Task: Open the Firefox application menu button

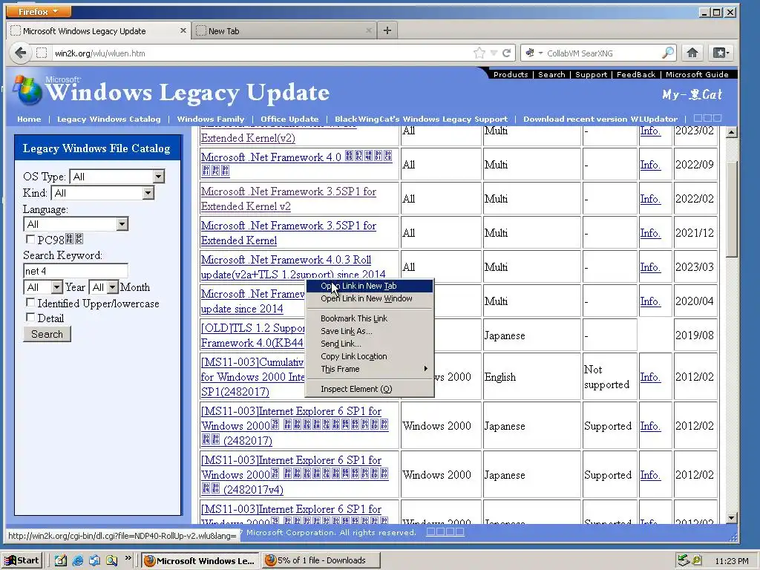Action: [38, 10]
